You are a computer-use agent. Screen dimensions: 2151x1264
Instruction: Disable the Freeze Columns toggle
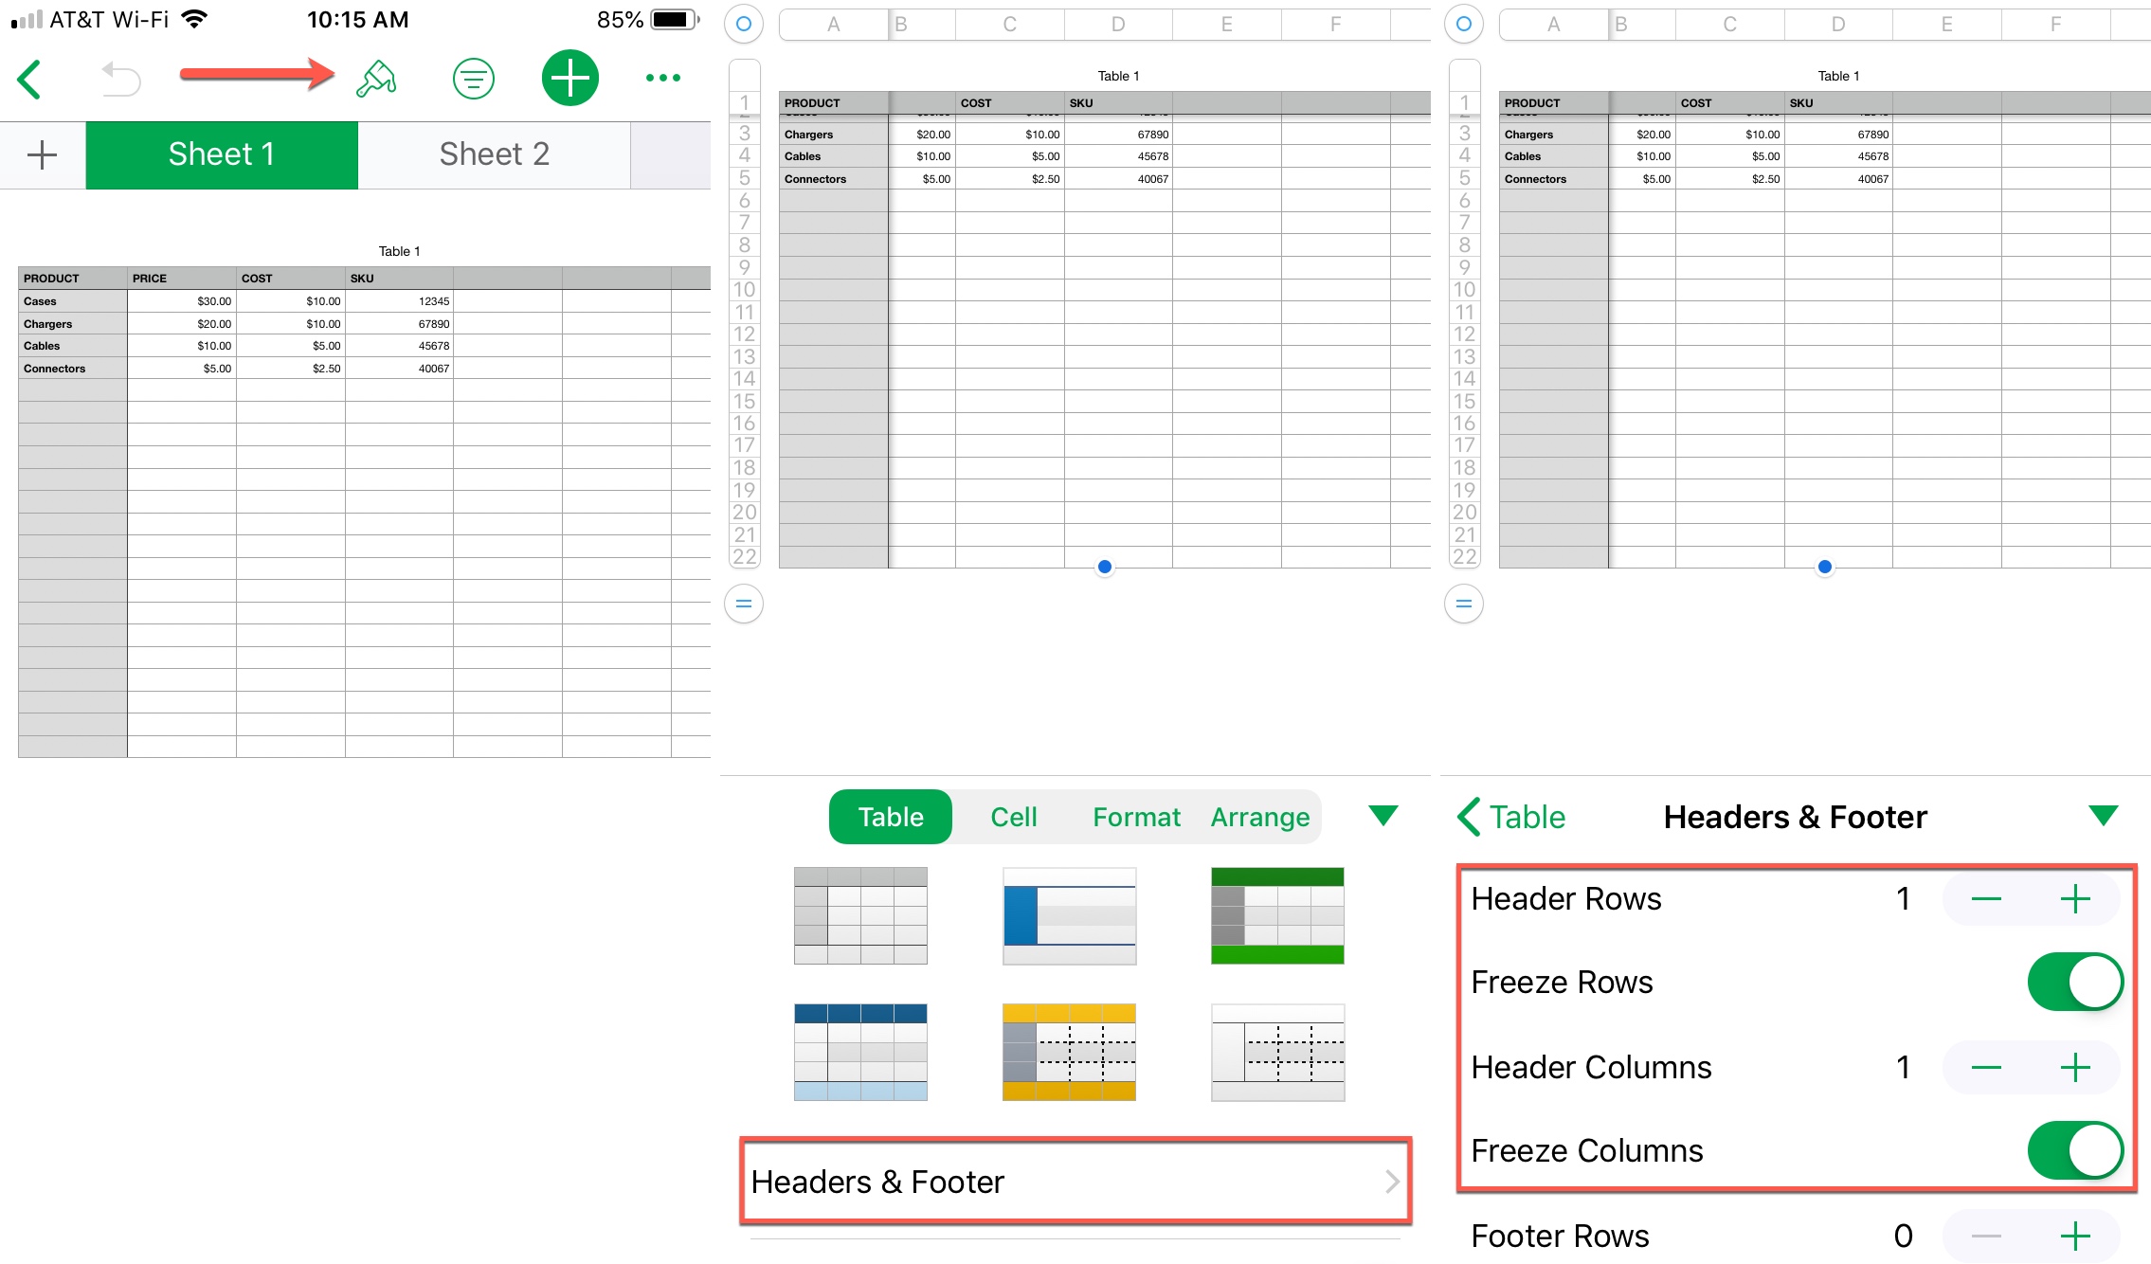(2074, 1150)
